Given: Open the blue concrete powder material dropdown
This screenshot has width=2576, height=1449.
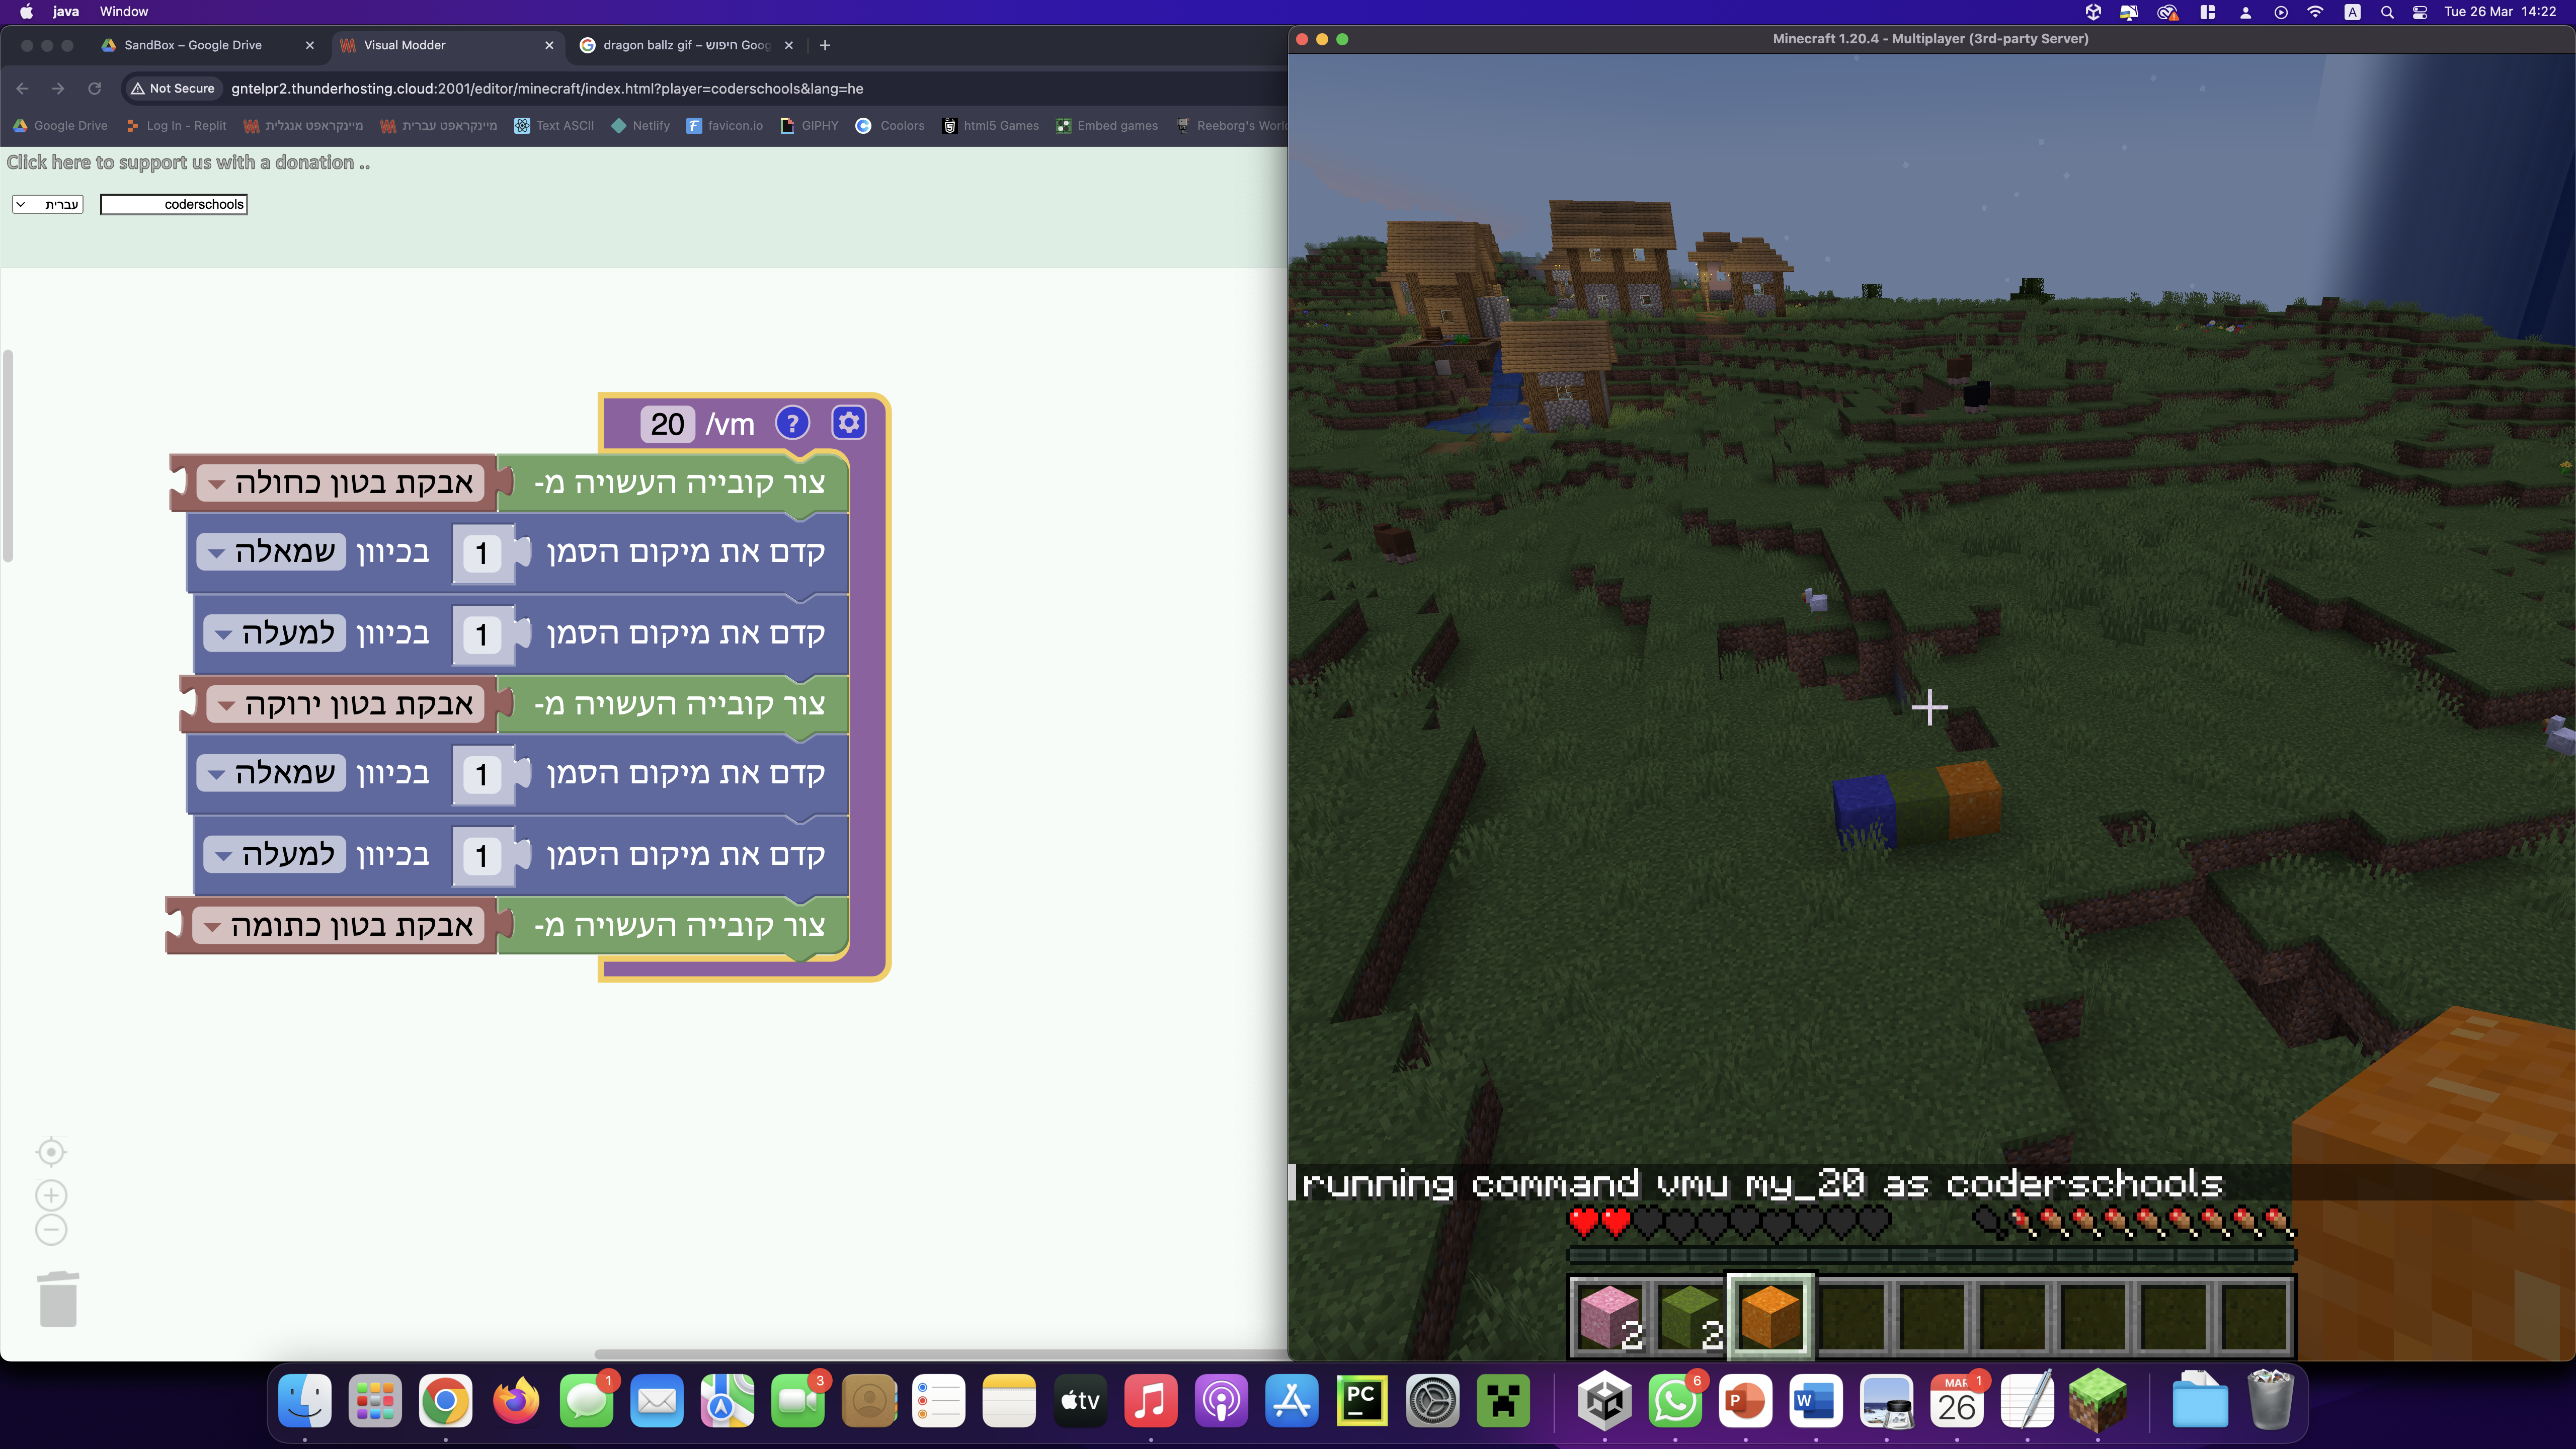Looking at the screenshot, I should point(341,483).
